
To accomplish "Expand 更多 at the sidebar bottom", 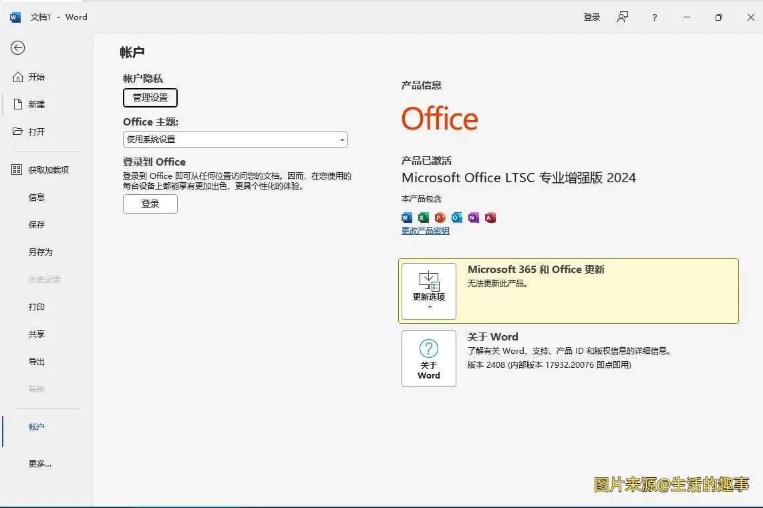I will click(39, 463).
